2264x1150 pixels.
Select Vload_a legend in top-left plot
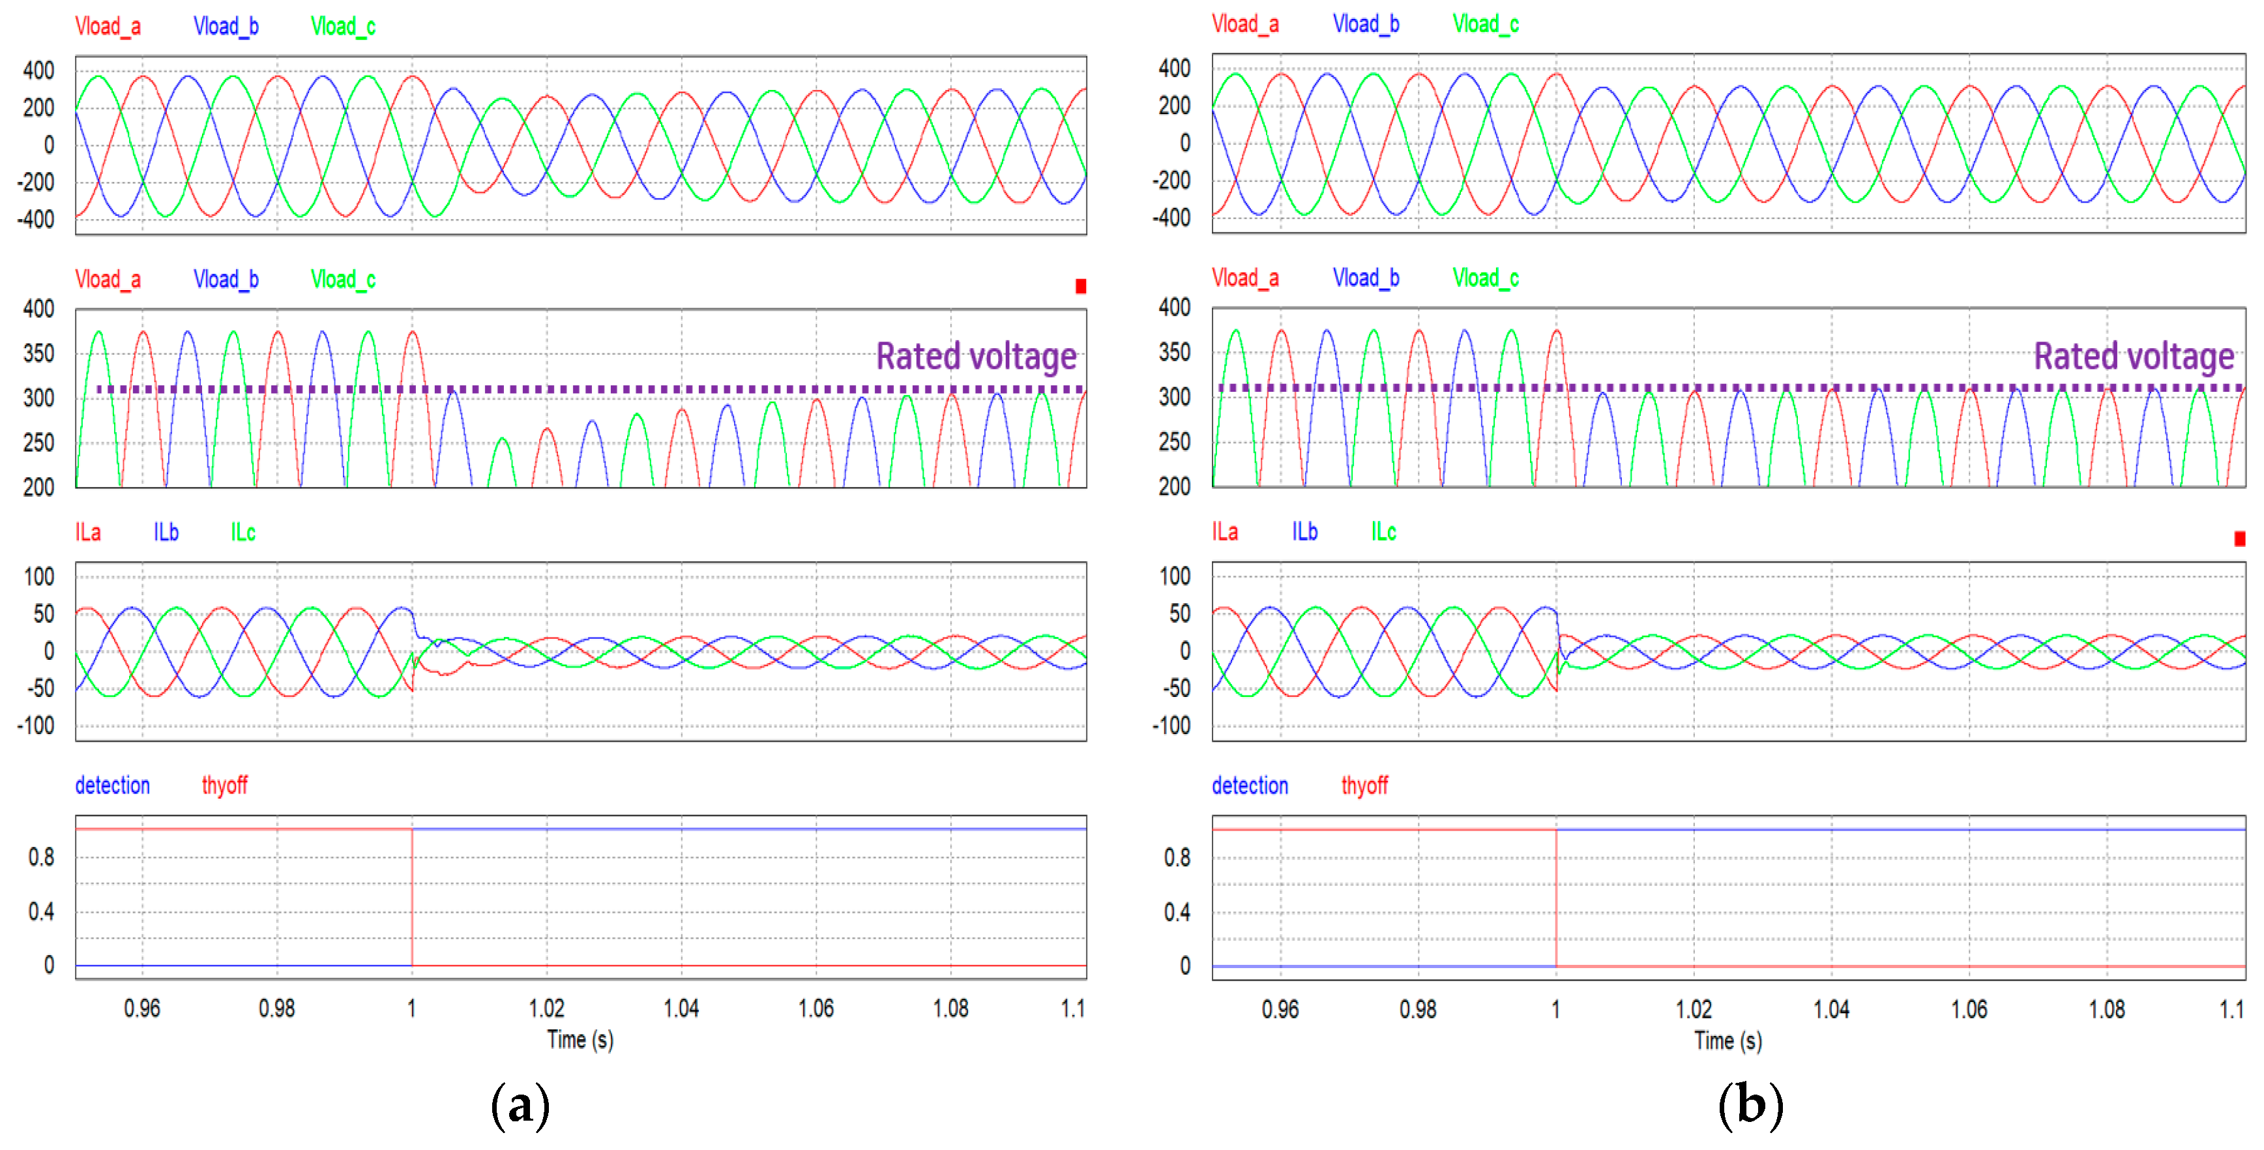[107, 26]
